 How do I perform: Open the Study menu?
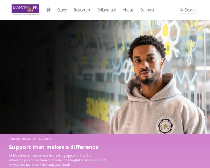pyautogui.click(x=62, y=10)
